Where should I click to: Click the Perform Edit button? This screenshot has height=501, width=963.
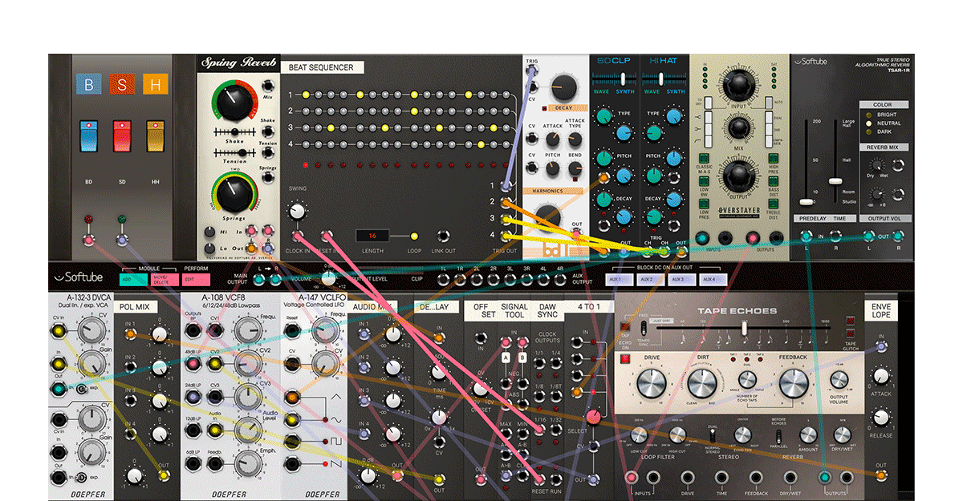(x=197, y=280)
